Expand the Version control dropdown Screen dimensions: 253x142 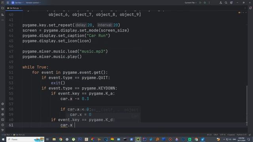(33, 3)
